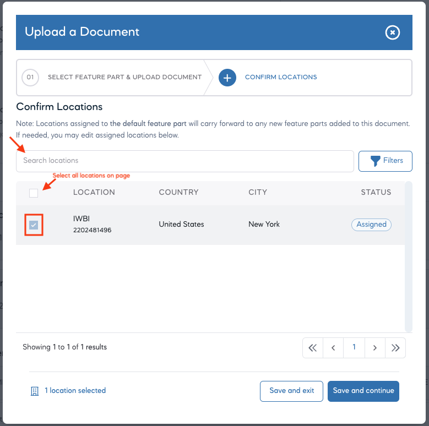429x426 pixels.
Task: Close the Upload a Document dialog
Action: pyautogui.click(x=392, y=32)
